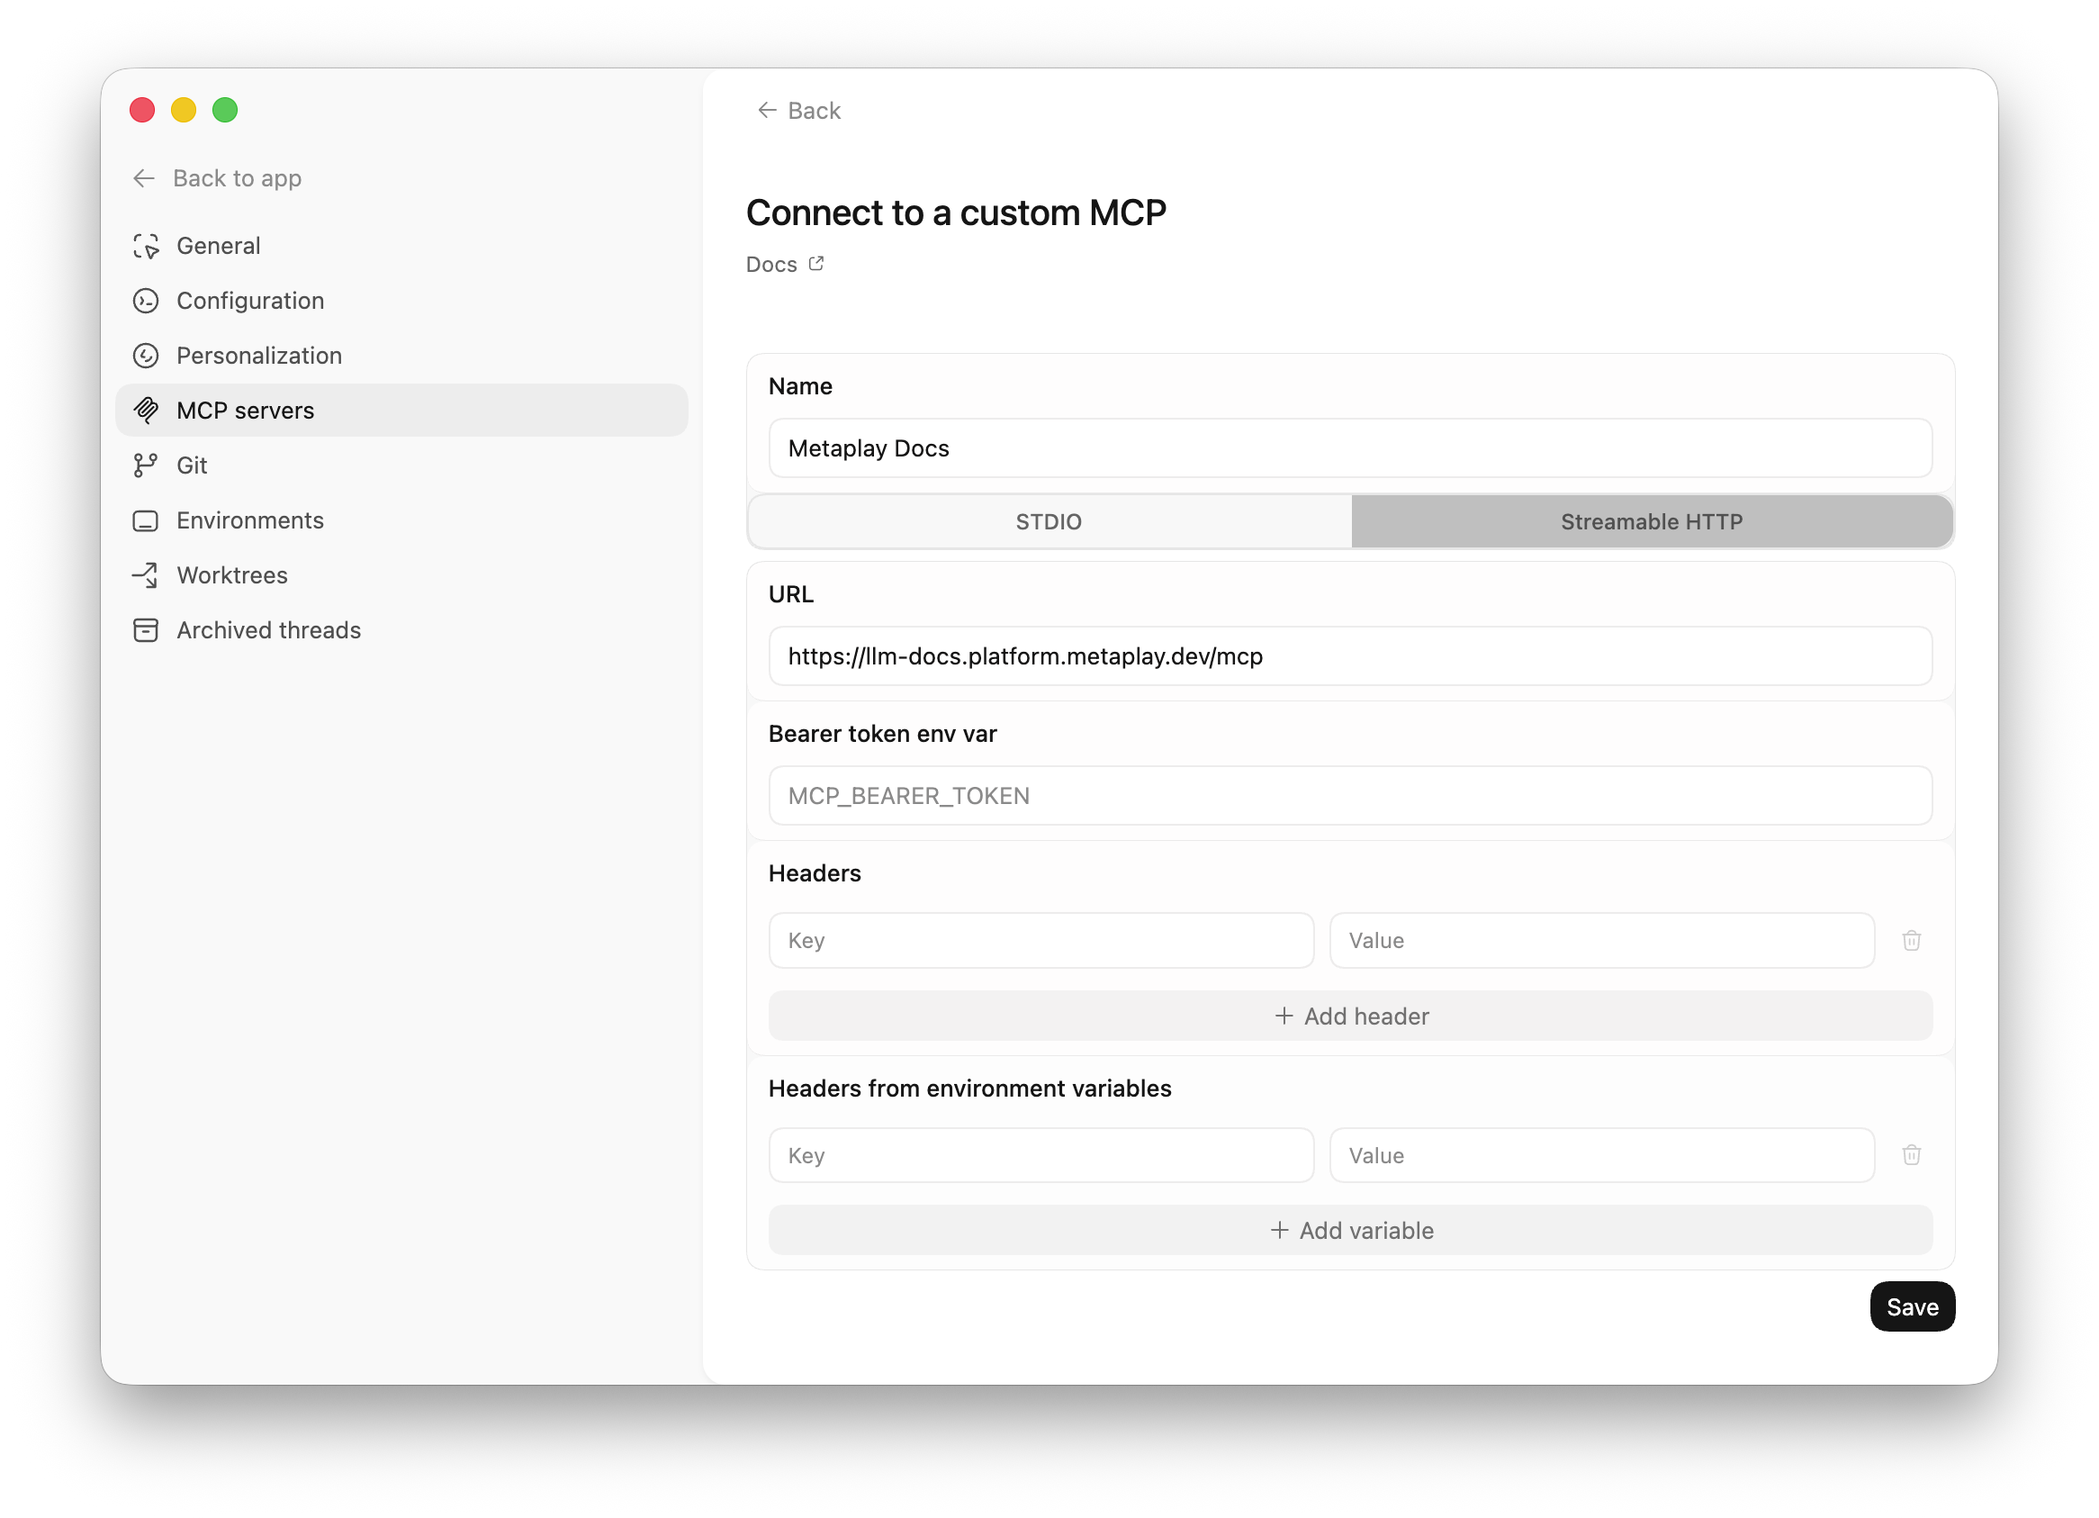Screen dimensions: 2099x1518
Task: Click the back arrow above the MCP form
Action: 766,110
